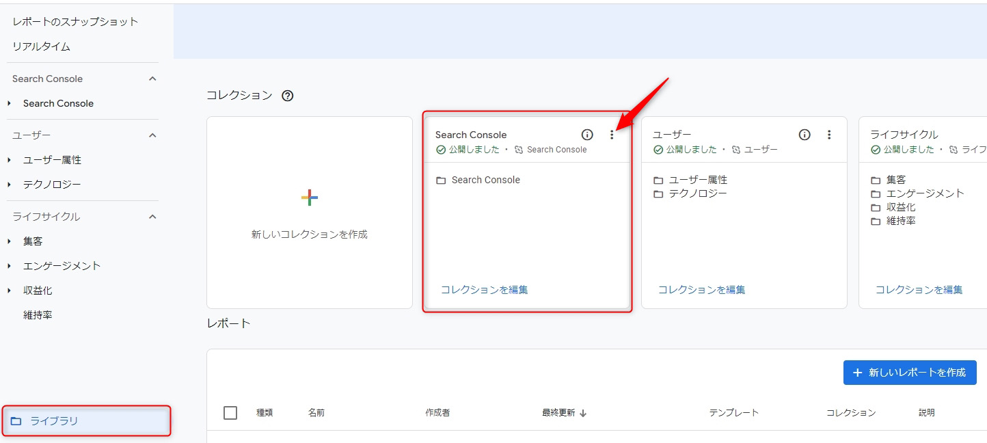The height and width of the screenshot is (443, 987).
Task: Click the folder icon next to テクノロジー in card
Action: (658, 194)
